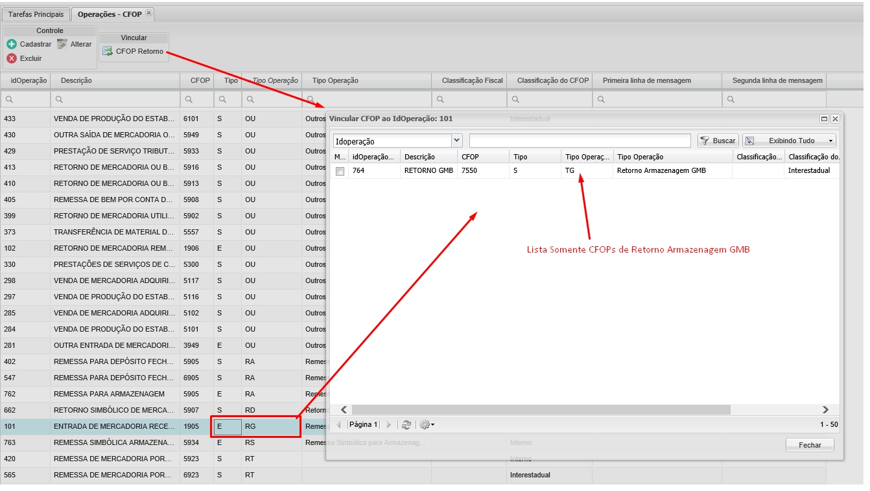
Task: Click left arrow of dialog horizontal scrollbar
Action: pos(344,409)
